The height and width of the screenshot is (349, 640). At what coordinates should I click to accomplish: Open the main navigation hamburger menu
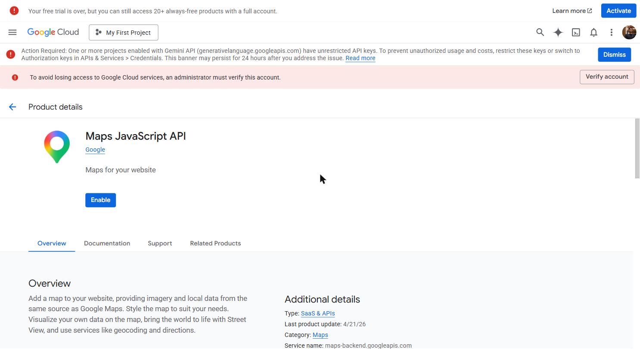(x=12, y=32)
